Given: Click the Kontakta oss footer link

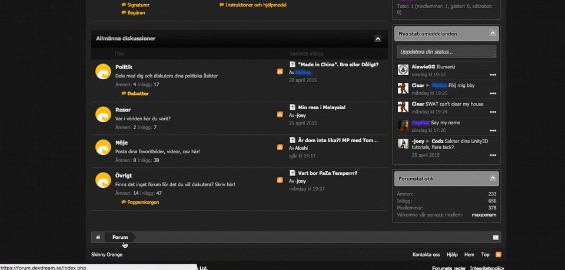Looking at the screenshot, I should [426, 255].
